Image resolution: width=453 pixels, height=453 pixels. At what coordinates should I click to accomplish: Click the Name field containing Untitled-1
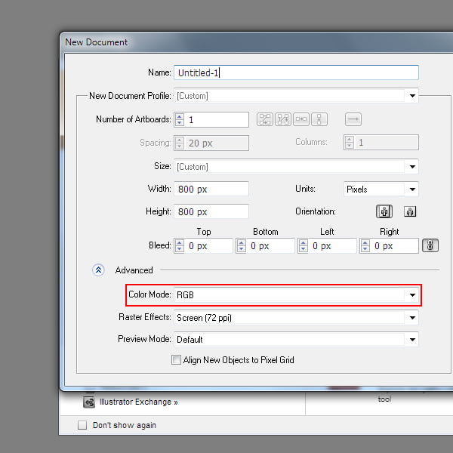coord(296,72)
